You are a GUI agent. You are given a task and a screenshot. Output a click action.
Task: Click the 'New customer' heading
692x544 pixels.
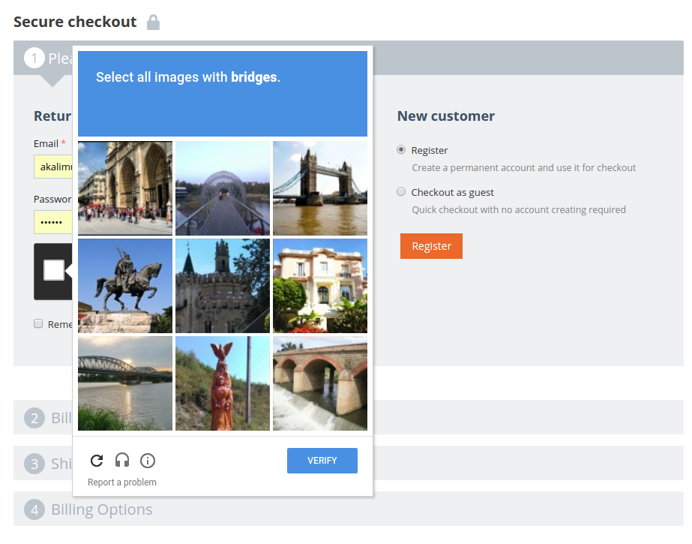(446, 116)
